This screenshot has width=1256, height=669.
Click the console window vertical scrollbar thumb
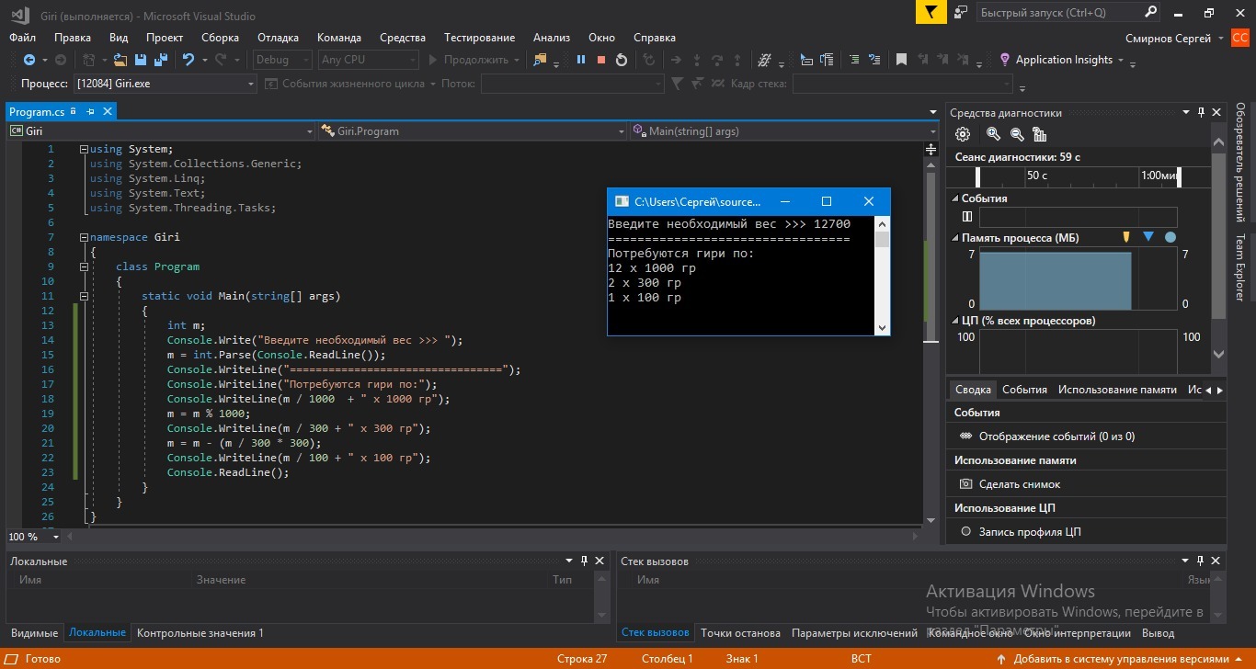882,240
